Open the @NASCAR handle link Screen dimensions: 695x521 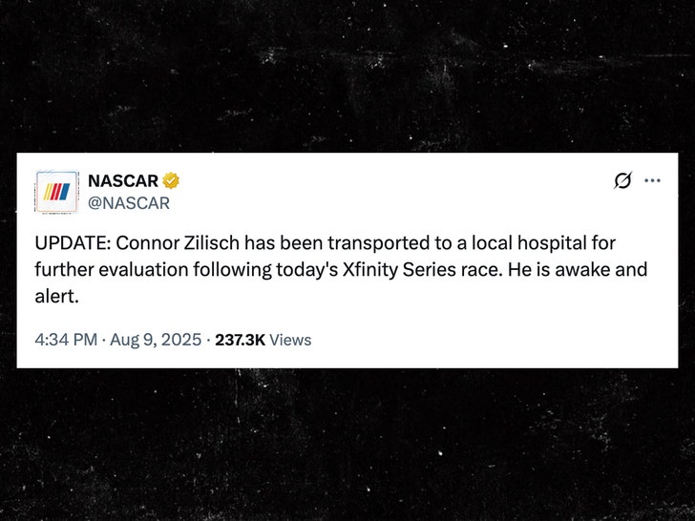(x=129, y=202)
